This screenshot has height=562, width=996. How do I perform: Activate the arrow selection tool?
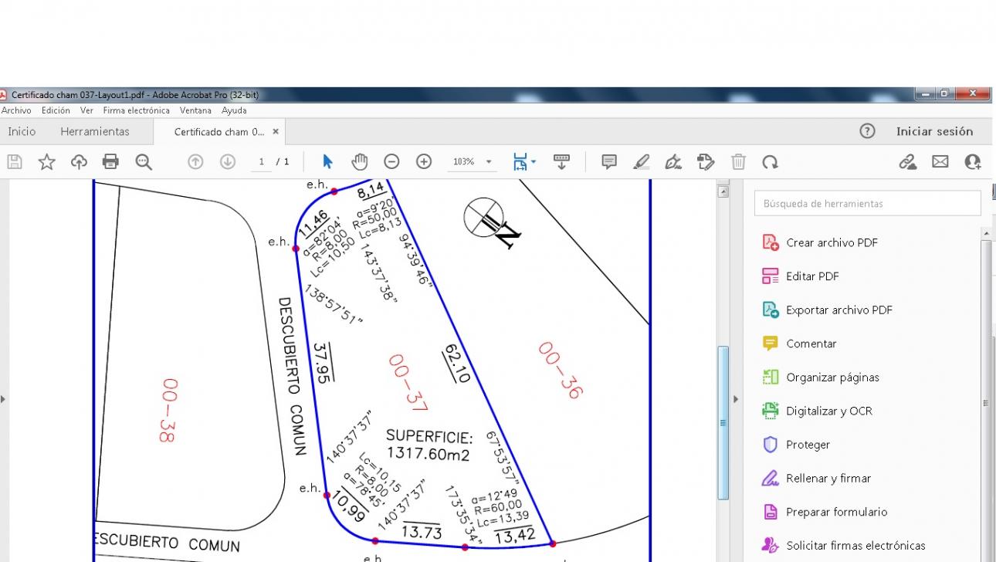coord(327,161)
